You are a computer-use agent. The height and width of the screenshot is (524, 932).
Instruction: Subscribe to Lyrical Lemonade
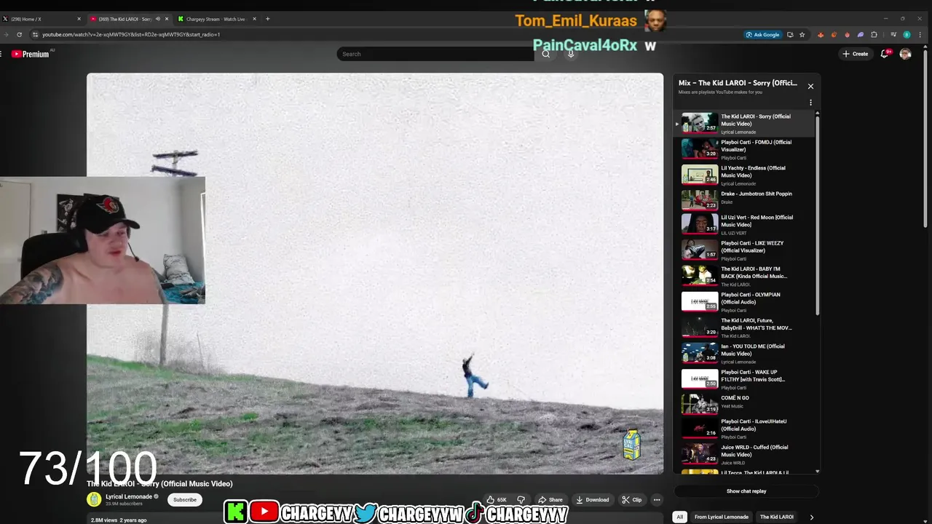pyautogui.click(x=185, y=500)
